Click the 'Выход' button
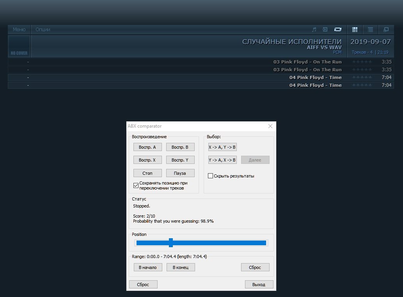 point(259,285)
